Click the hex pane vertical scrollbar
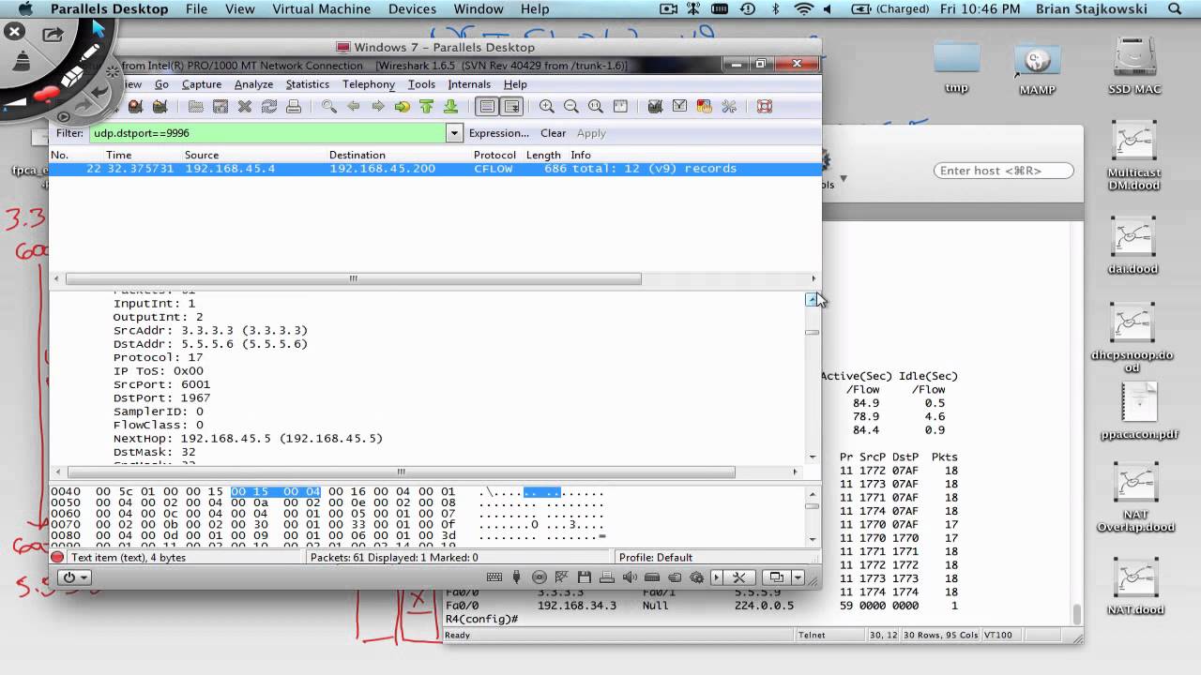 tap(813, 506)
